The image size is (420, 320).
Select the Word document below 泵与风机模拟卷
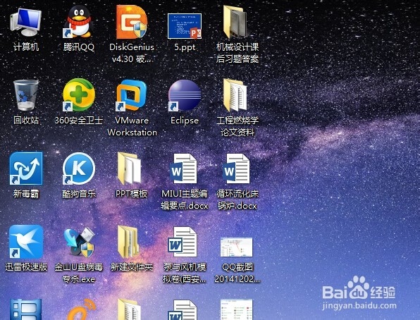[x=183, y=310]
